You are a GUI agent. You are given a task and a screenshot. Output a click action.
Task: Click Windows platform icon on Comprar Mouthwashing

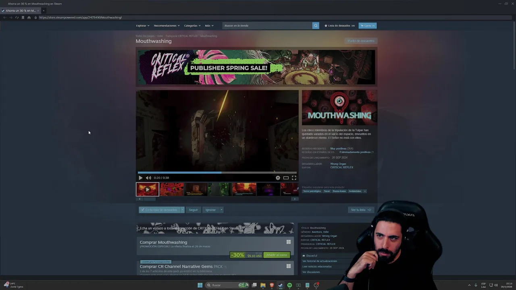[x=289, y=242]
